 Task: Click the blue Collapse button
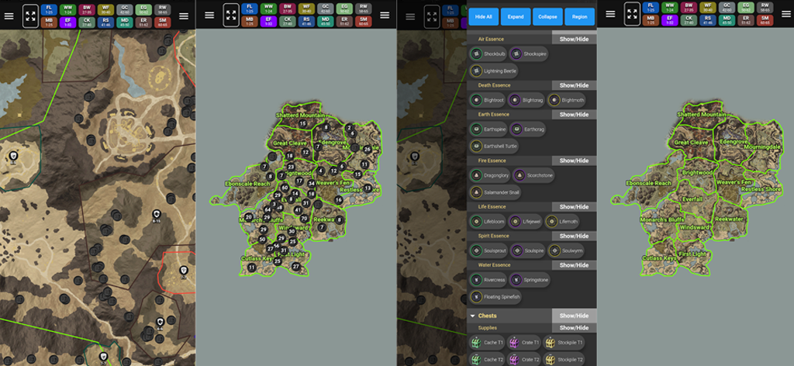(547, 17)
